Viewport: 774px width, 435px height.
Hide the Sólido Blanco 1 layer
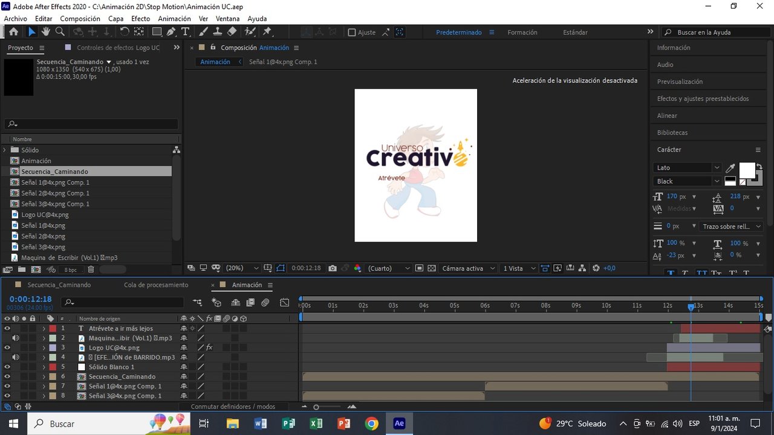tap(7, 367)
